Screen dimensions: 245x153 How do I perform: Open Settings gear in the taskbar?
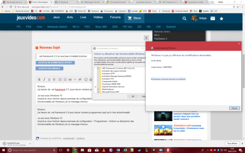[x=68, y=150]
